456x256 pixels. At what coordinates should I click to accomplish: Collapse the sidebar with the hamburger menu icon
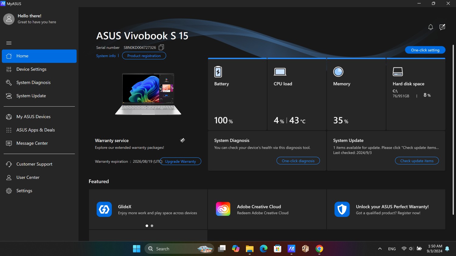[x=9, y=43]
